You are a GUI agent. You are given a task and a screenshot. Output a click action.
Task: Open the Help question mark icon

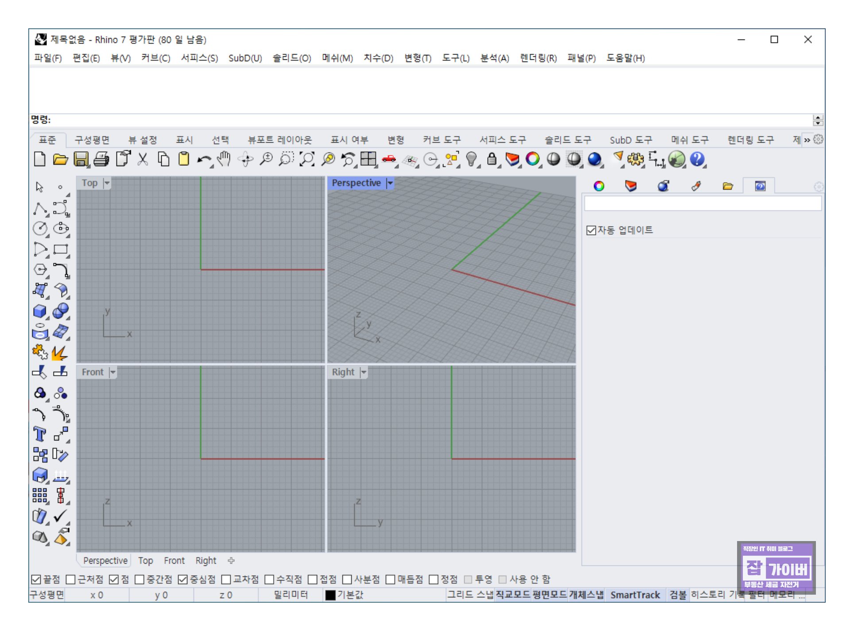point(697,160)
